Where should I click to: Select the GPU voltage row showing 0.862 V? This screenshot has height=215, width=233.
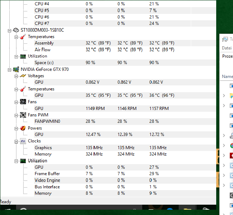(x=125, y=82)
